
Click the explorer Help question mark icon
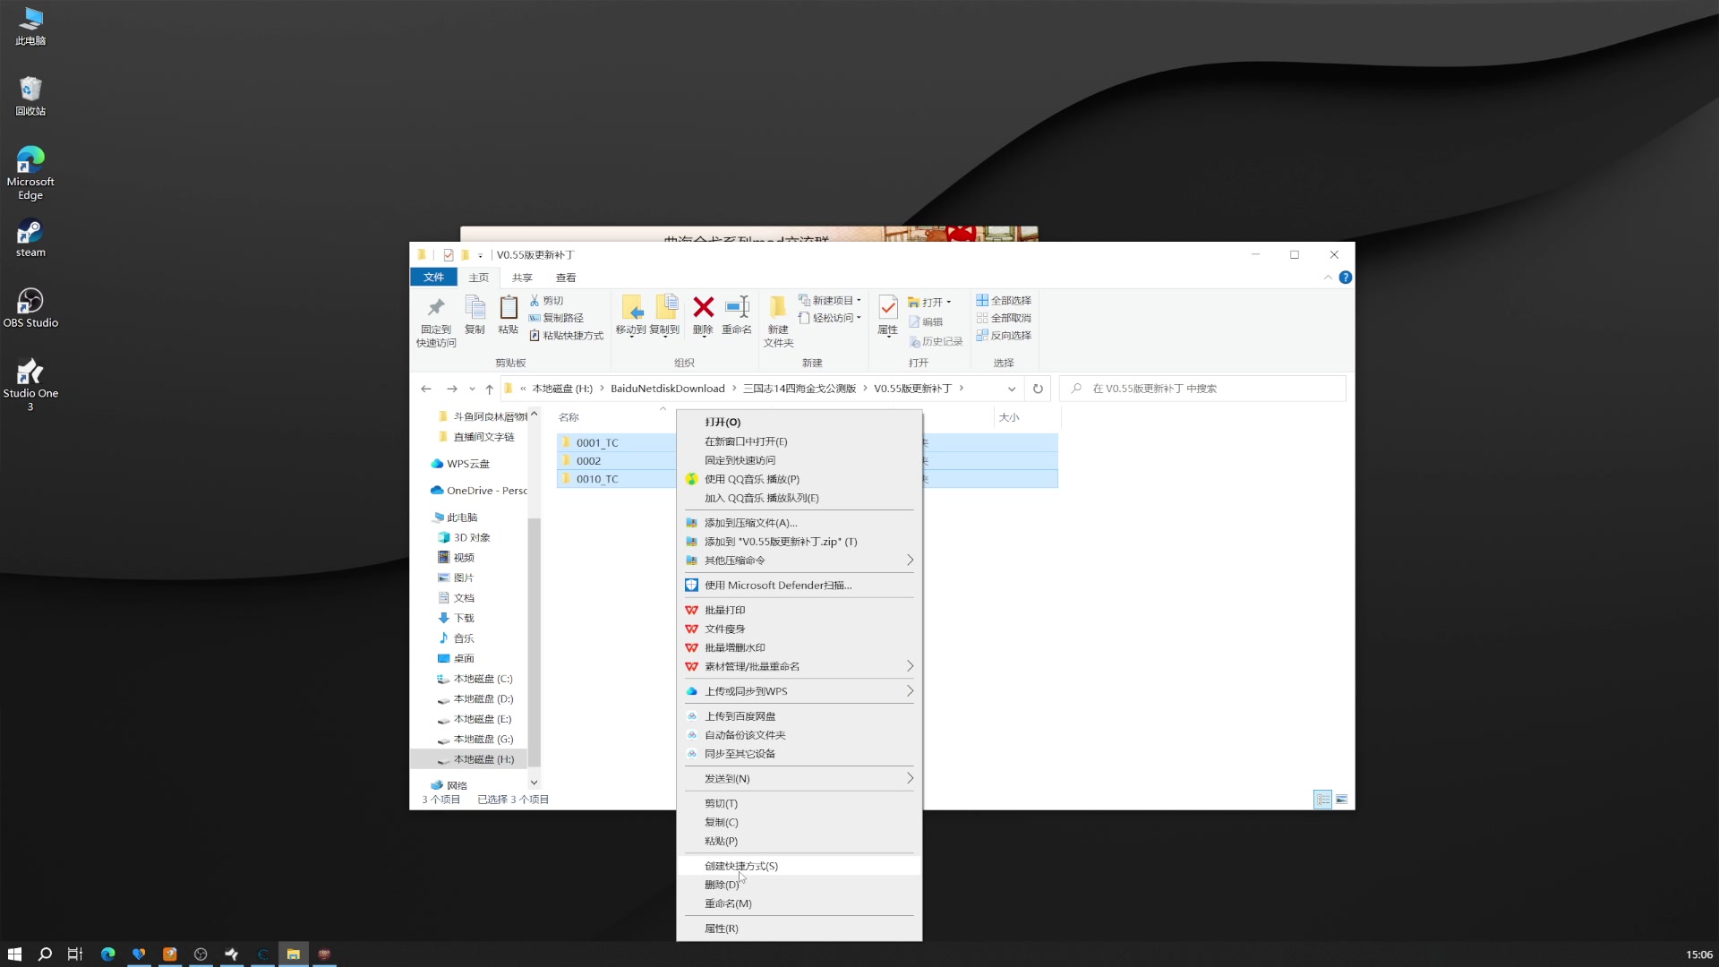click(x=1345, y=278)
